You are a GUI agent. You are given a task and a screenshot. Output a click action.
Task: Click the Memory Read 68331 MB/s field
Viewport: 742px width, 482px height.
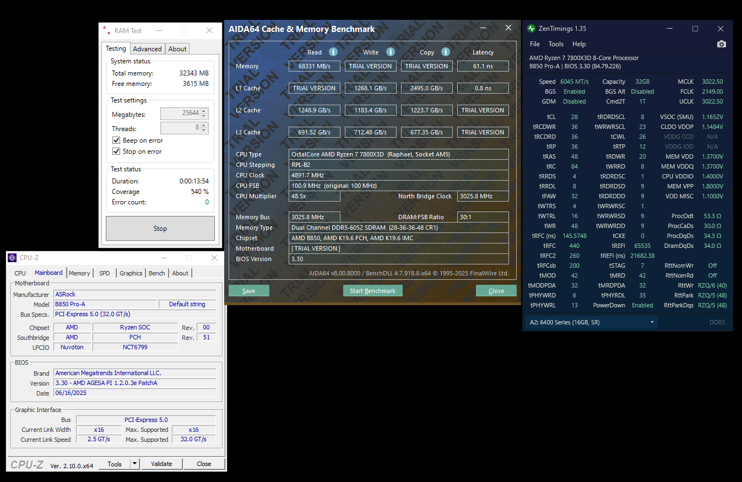[315, 66]
